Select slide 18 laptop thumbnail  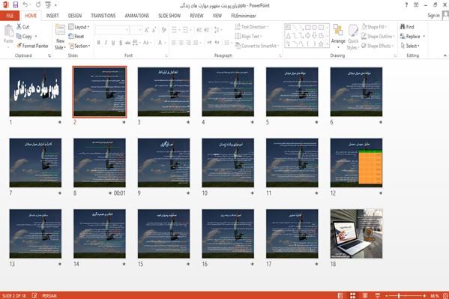[356, 234]
